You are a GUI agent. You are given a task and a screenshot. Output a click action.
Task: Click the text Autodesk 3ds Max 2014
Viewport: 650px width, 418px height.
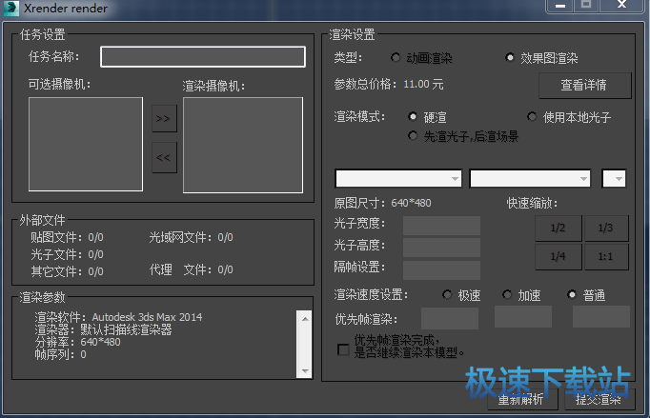pos(147,317)
